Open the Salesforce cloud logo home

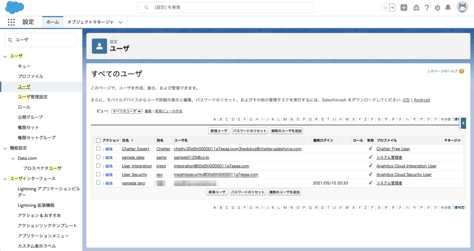pyautogui.click(x=14, y=7)
